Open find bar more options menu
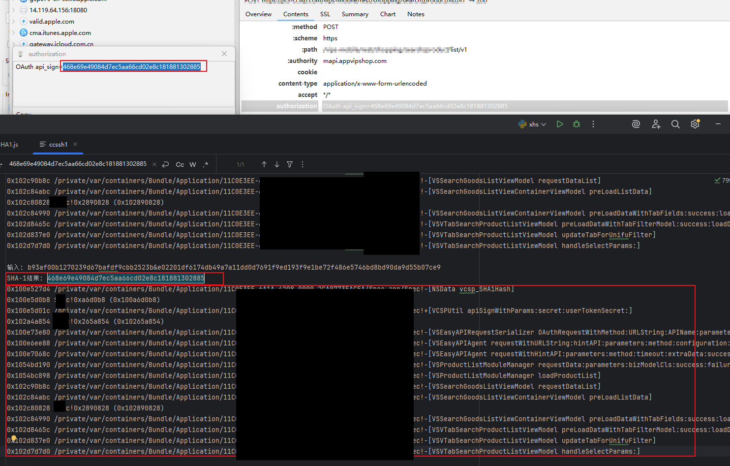 (303, 164)
